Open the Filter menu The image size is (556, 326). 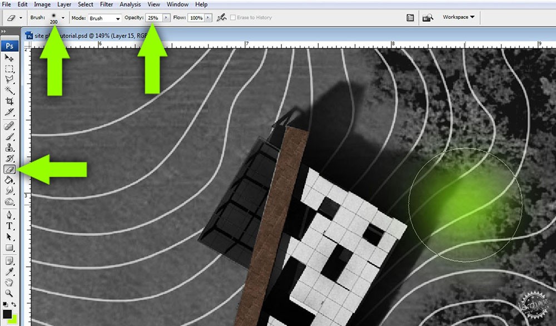coord(106,4)
